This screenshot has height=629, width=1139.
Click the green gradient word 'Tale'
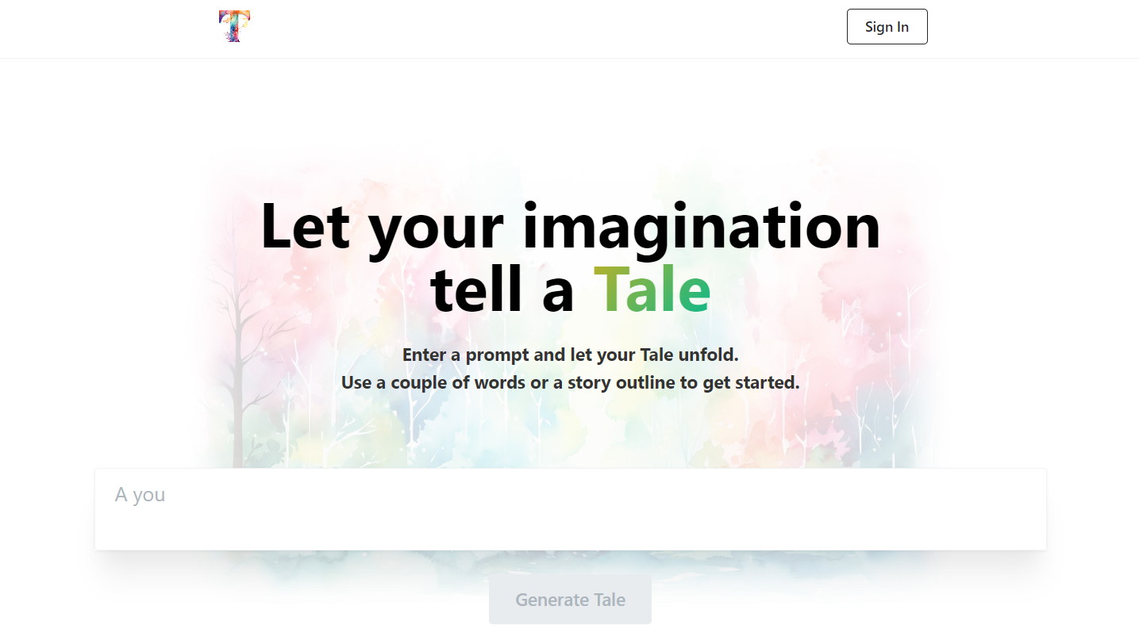652,290
